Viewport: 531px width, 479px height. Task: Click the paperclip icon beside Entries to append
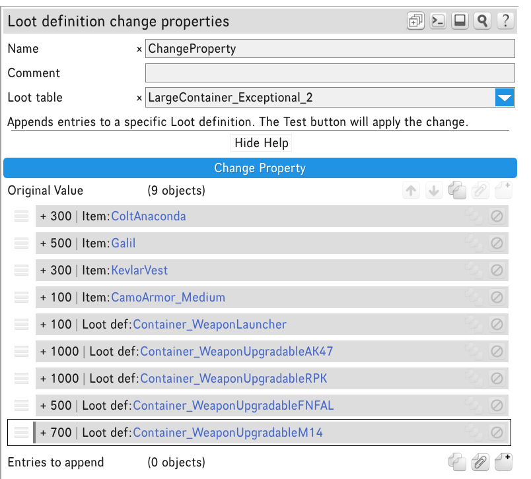pyautogui.click(x=480, y=462)
